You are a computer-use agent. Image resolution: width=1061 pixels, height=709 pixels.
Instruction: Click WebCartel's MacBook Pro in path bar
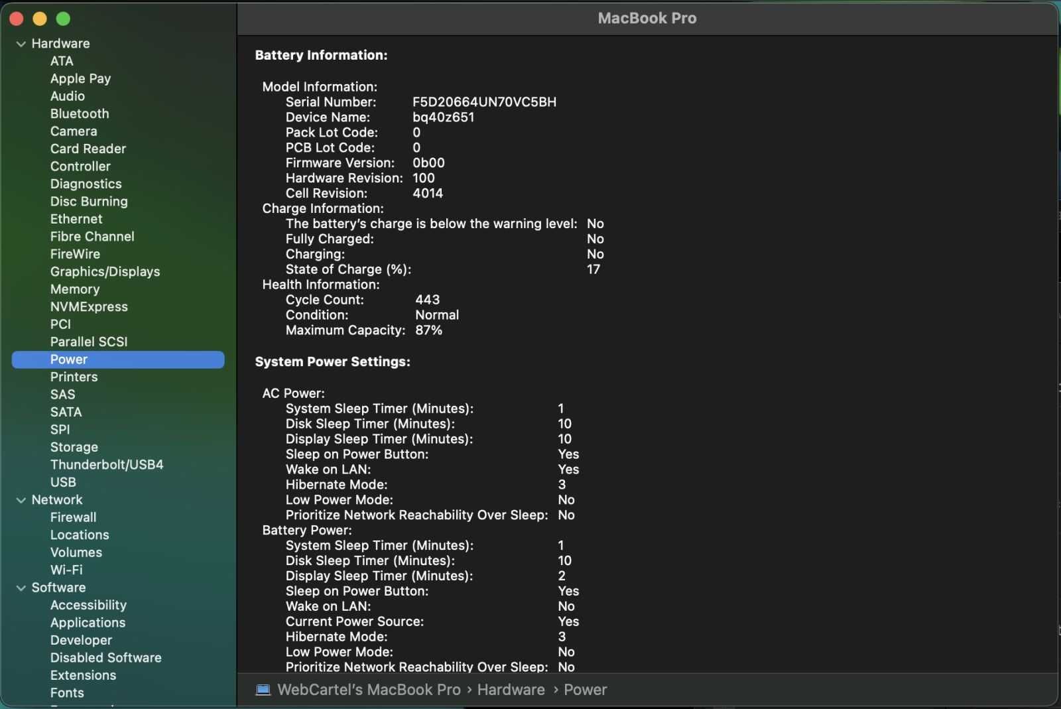click(369, 690)
